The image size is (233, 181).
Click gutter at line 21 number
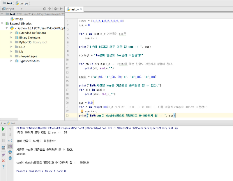pyautogui.click(x=67, y=107)
